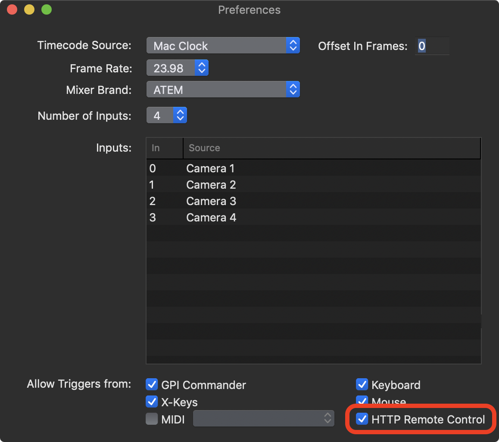
Task: Toggle the Keyboard triggers checkbox
Action: click(362, 384)
